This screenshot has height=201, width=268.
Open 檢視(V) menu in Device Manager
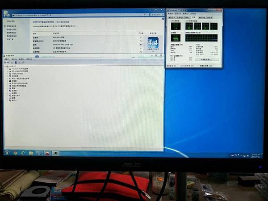(21, 59)
